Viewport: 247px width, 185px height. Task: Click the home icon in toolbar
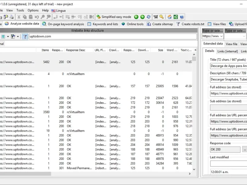tap(170, 17)
